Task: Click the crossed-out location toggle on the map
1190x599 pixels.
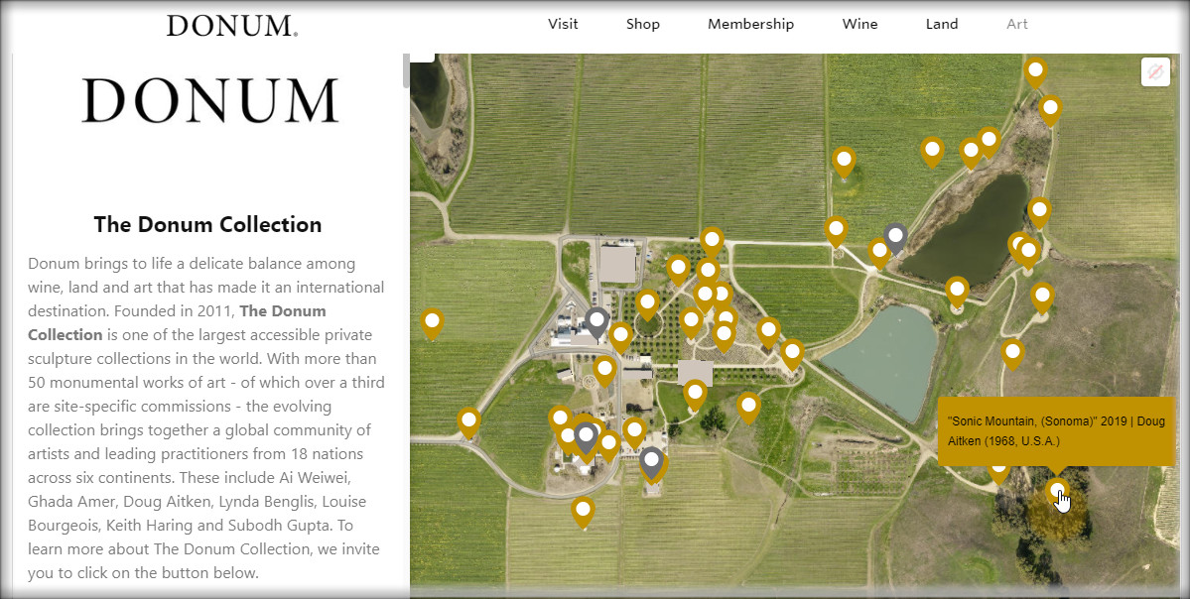Action: [x=1155, y=72]
